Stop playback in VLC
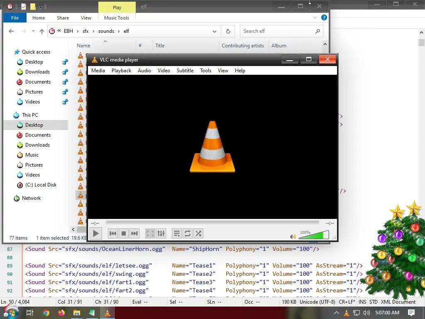Viewport: 425px width, 319px height. click(124, 233)
